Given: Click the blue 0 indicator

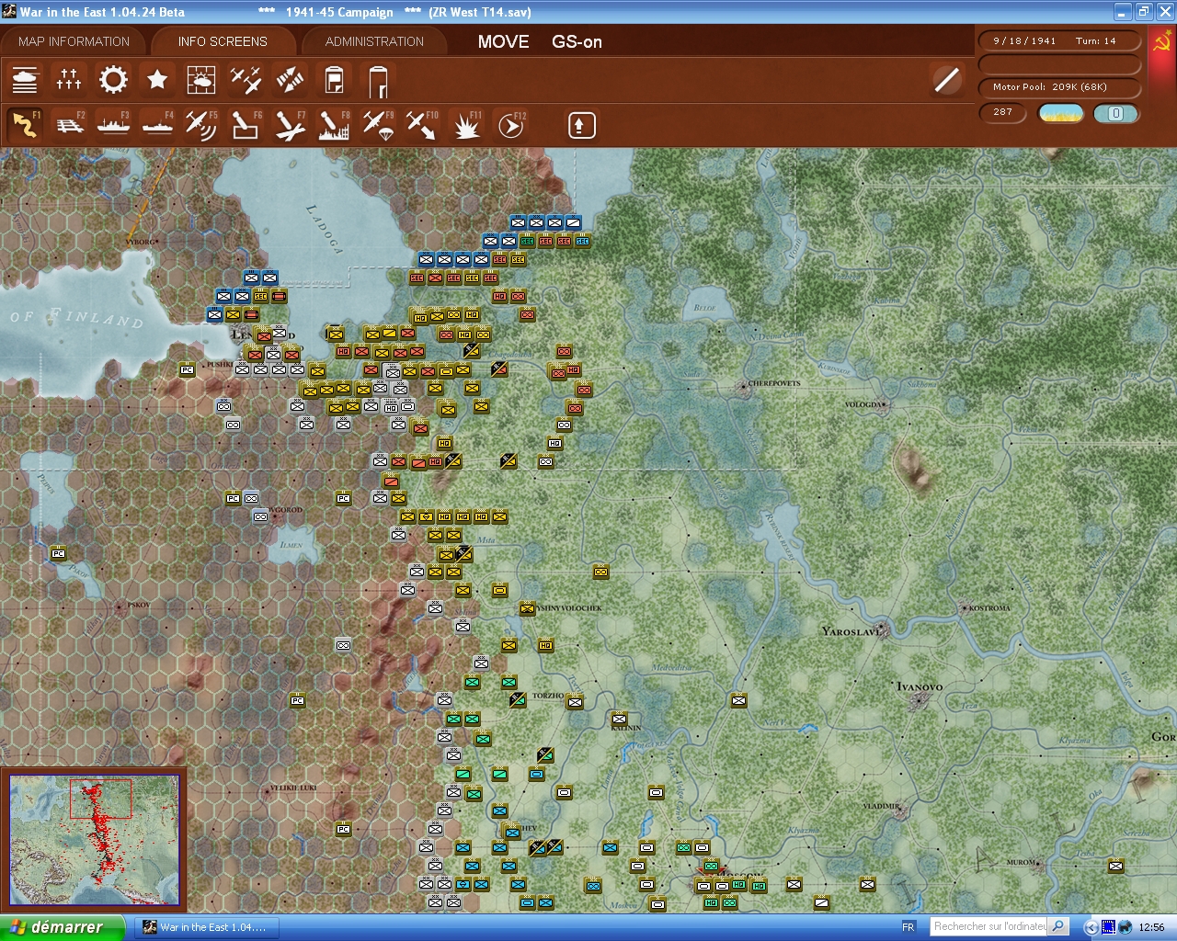Looking at the screenshot, I should point(1115,113).
